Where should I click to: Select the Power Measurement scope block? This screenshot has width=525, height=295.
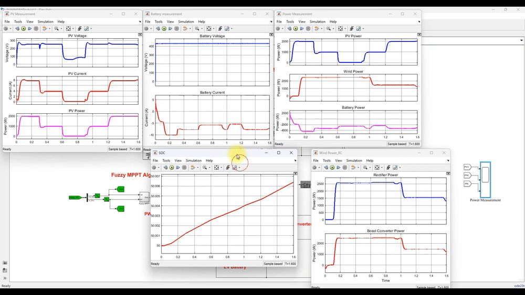pyautogui.click(x=486, y=180)
